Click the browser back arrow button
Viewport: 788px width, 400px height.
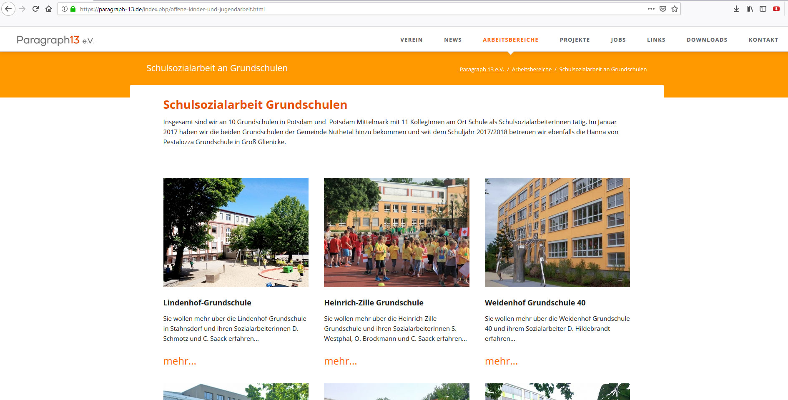click(x=8, y=9)
